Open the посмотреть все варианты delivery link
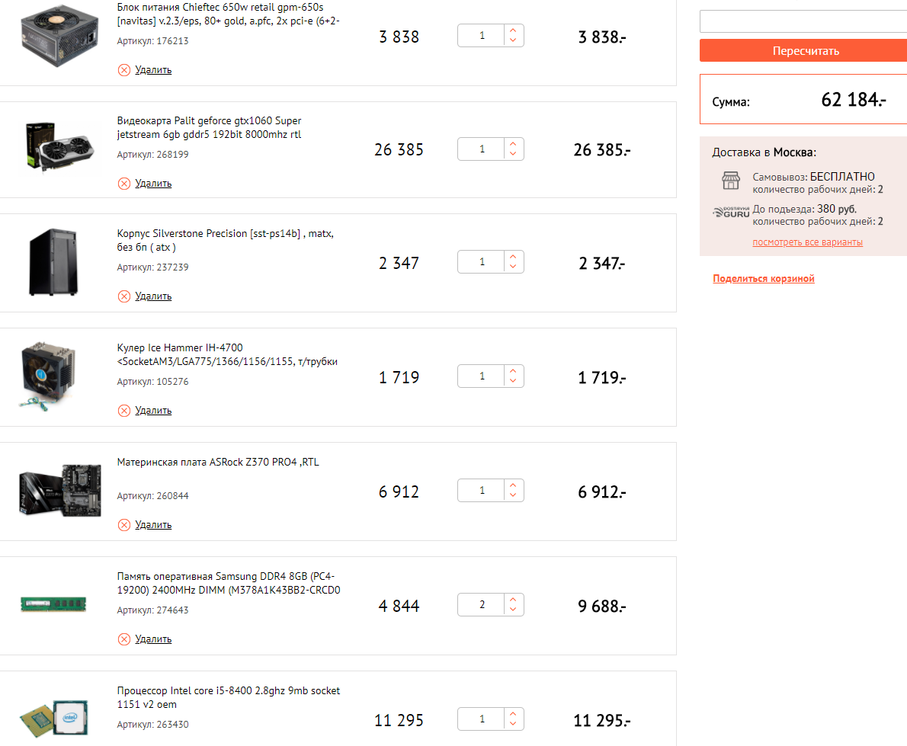This screenshot has width=907, height=746. [x=807, y=242]
